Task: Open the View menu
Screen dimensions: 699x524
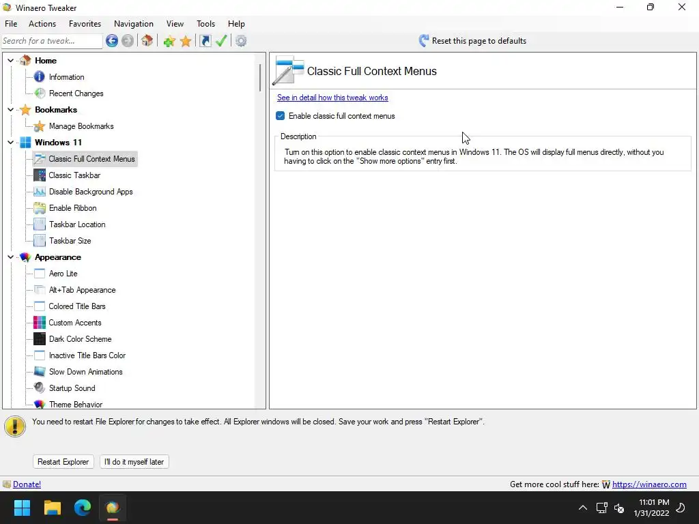Action: (175, 24)
